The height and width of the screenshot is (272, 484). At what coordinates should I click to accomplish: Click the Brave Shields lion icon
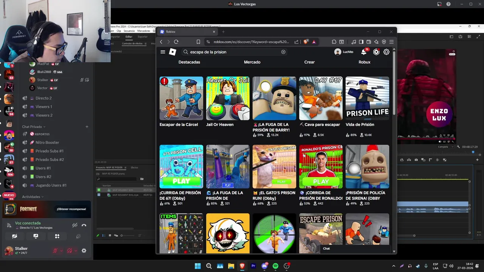[306, 42]
